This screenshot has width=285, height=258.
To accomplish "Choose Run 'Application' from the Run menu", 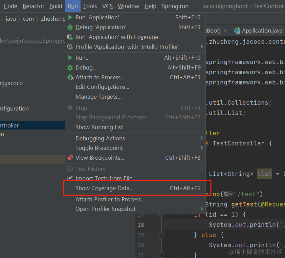I will (x=135, y=18).
